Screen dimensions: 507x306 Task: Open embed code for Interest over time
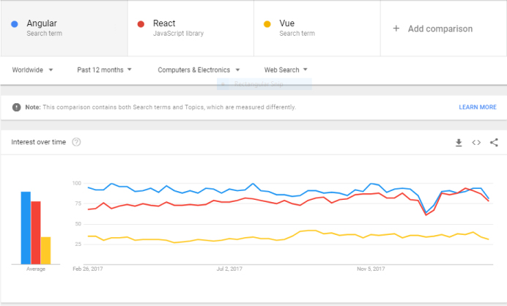click(x=476, y=143)
